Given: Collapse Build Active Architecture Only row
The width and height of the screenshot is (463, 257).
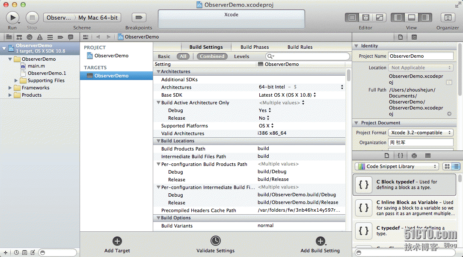Looking at the screenshot, I should click(159, 103).
